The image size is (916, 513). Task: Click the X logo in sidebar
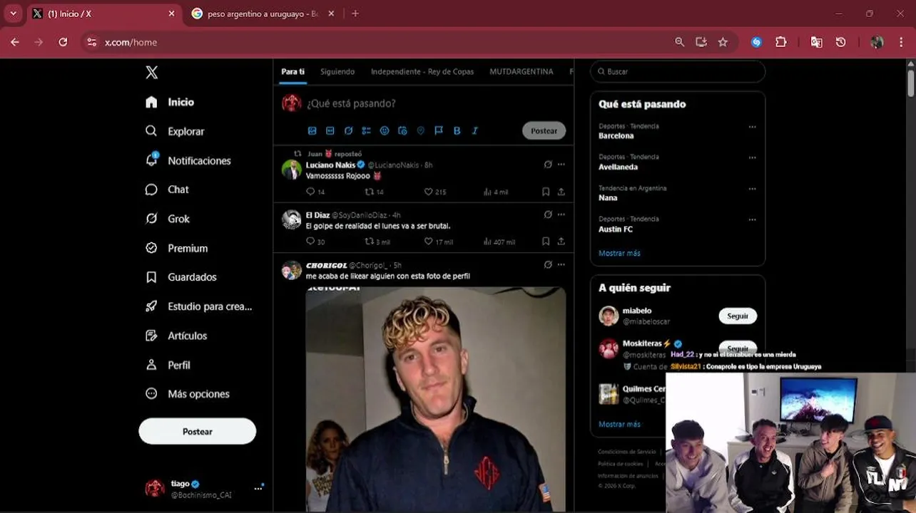(151, 72)
